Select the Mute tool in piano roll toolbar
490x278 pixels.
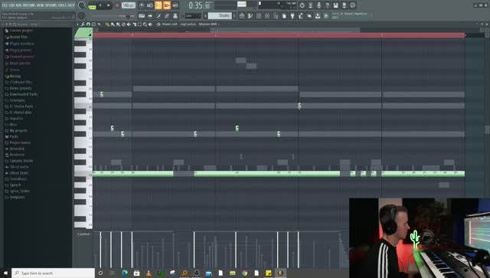129,24
